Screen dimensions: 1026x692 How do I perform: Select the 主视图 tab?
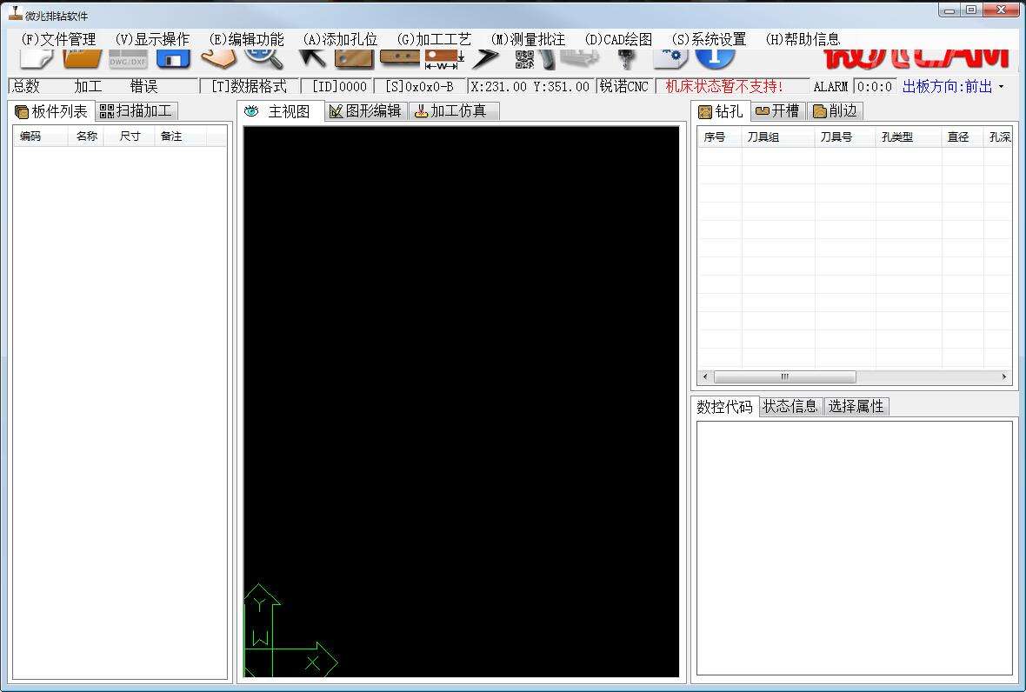coord(280,111)
